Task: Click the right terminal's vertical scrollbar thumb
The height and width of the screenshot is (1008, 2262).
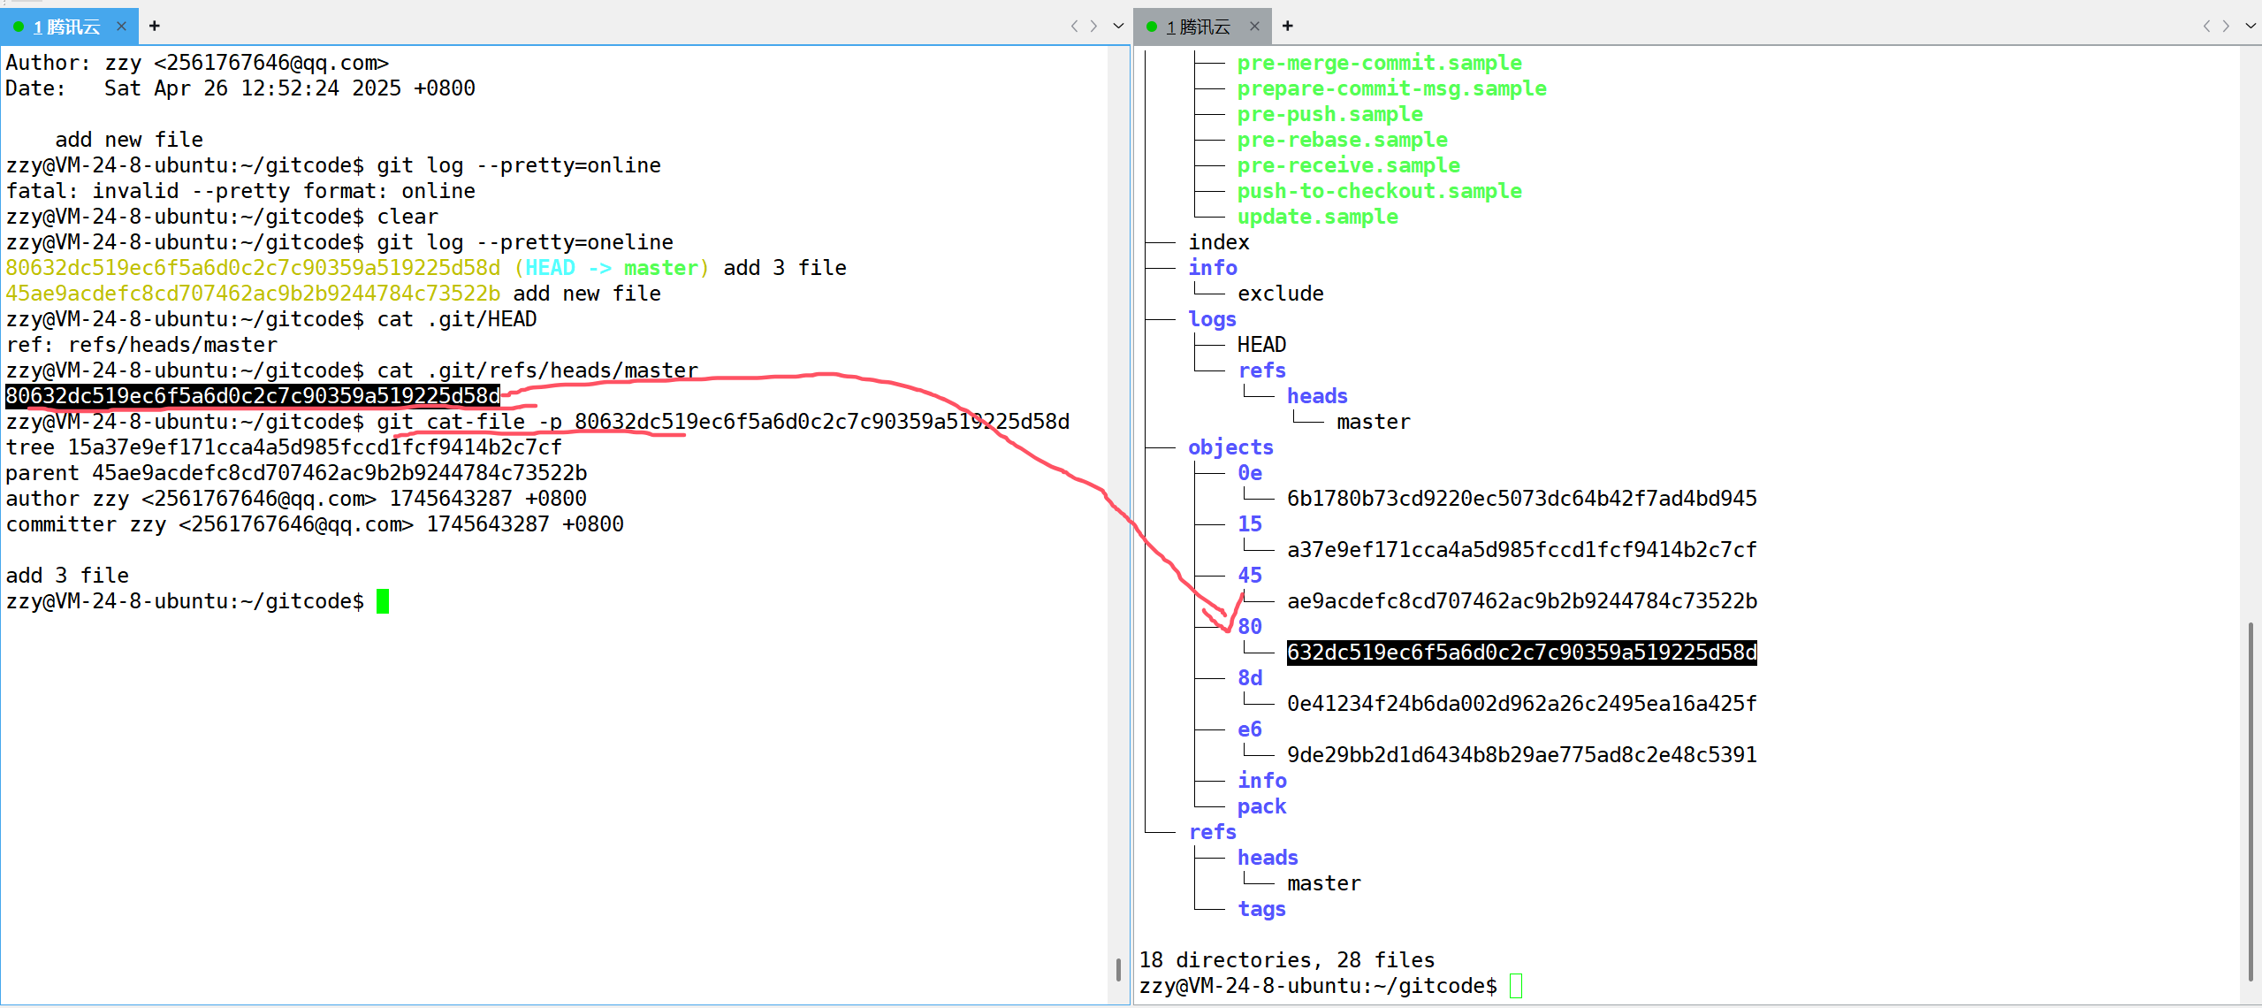Action: (2251, 800)
